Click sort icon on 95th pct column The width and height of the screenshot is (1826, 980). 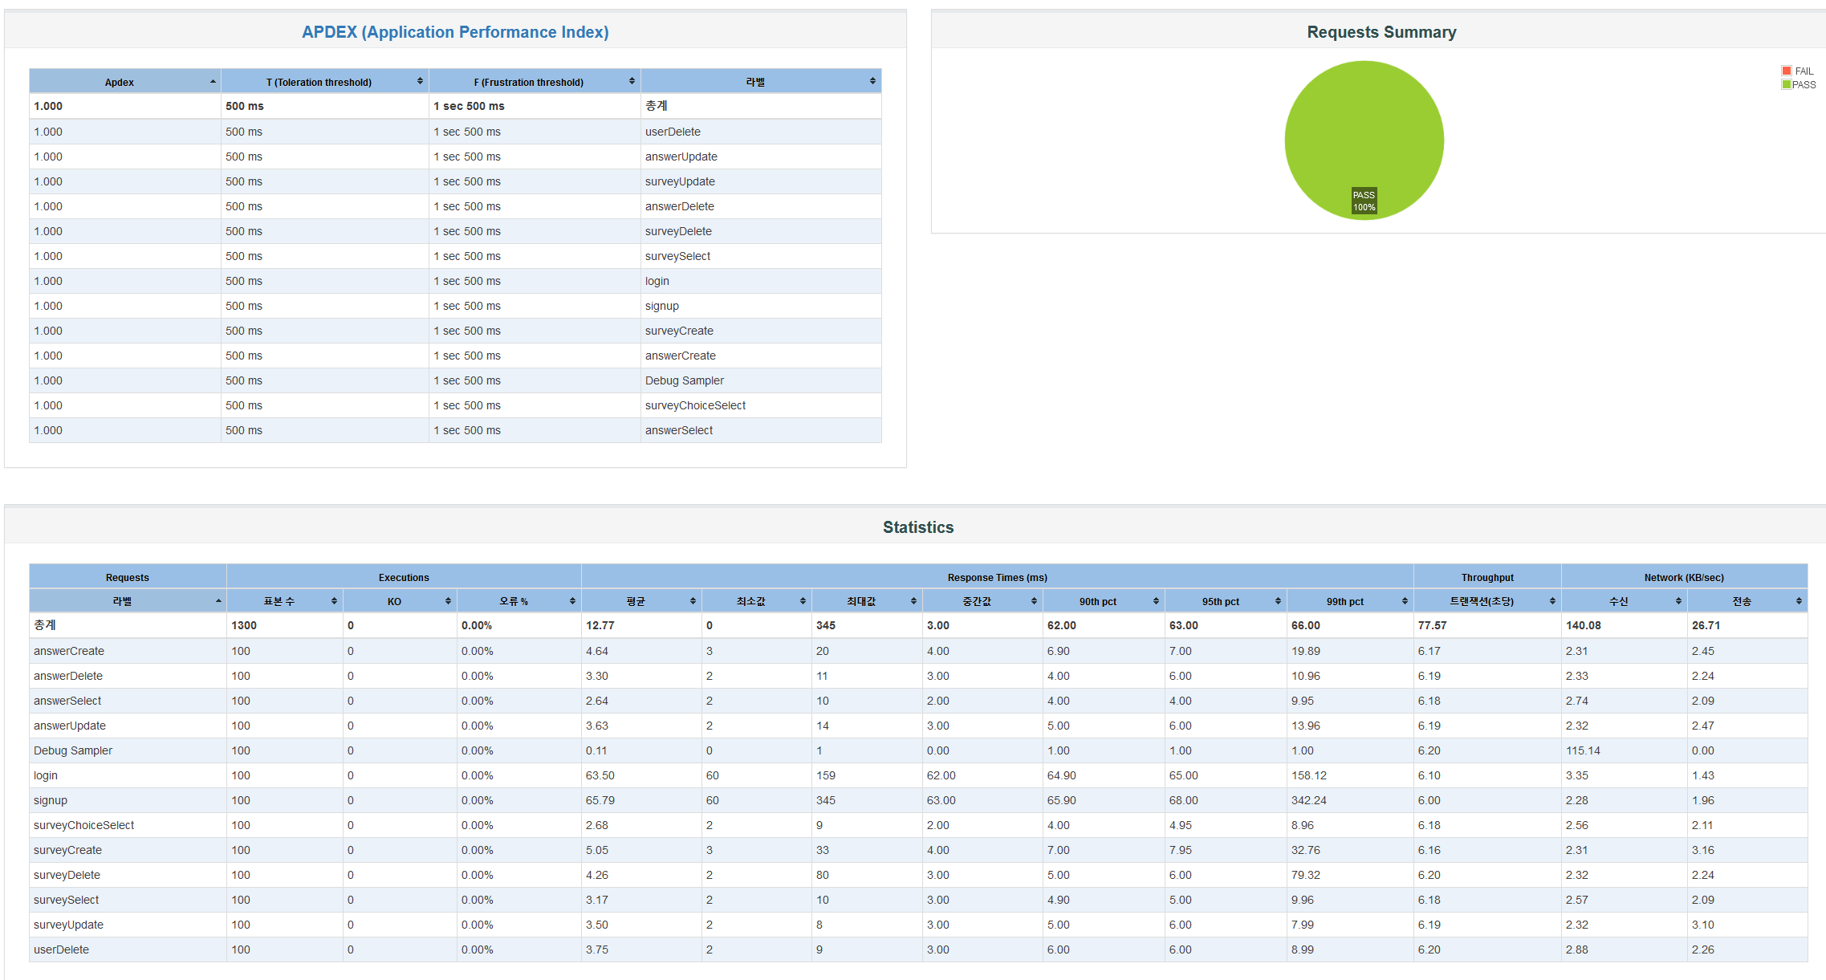[x=1278, y=601]
